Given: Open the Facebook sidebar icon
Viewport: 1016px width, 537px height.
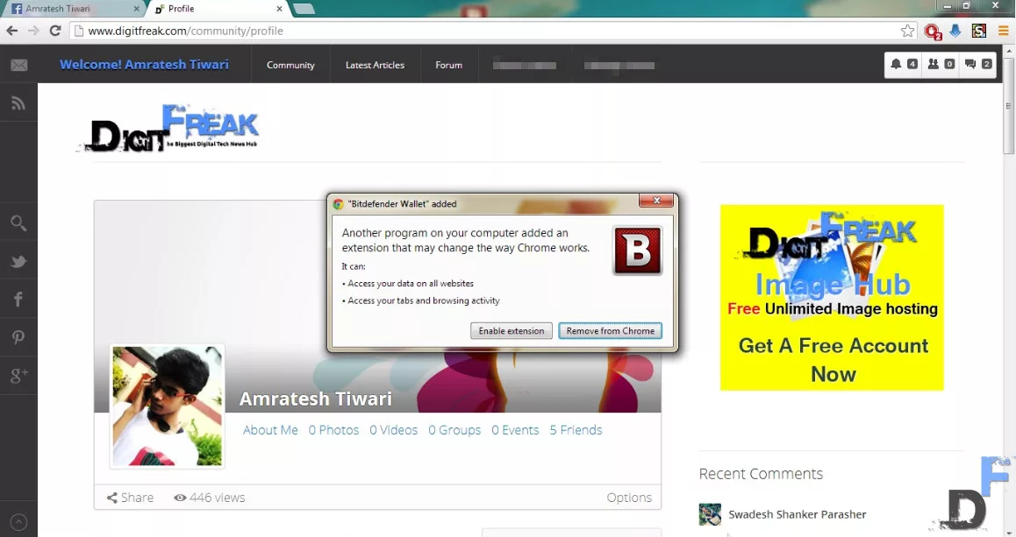Looking at the screenshot, I should 18,299.
